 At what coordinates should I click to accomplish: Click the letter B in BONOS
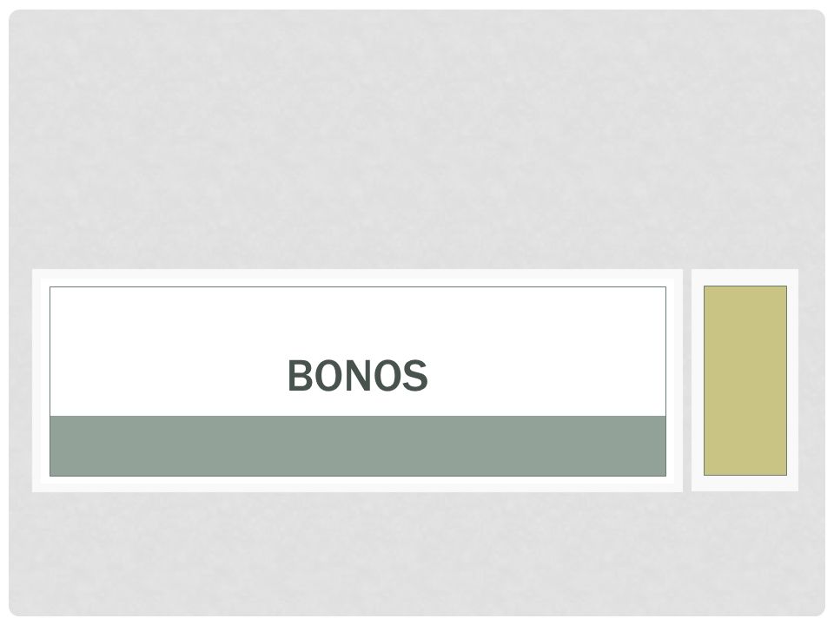click(300, 376)
